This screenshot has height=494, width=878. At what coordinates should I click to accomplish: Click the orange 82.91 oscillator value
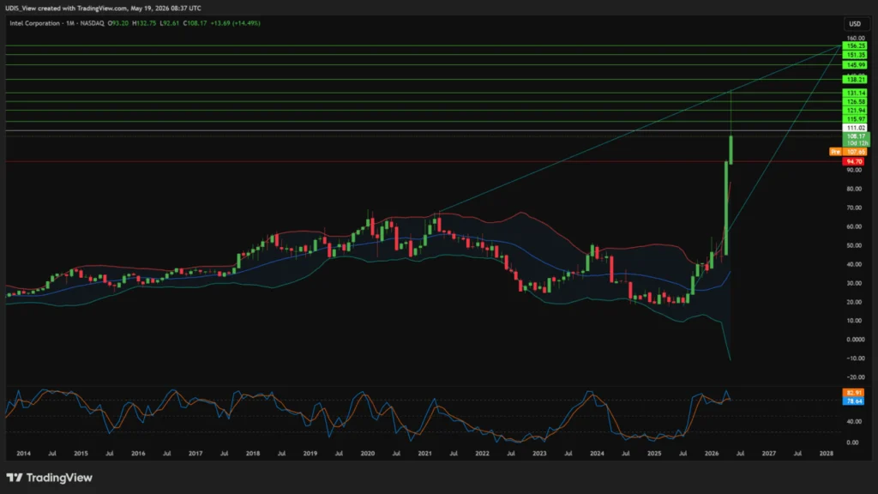[x=853, y=393]
